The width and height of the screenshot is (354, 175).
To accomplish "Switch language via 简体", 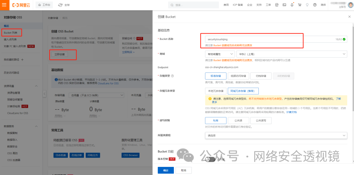I will coord(323,5).
